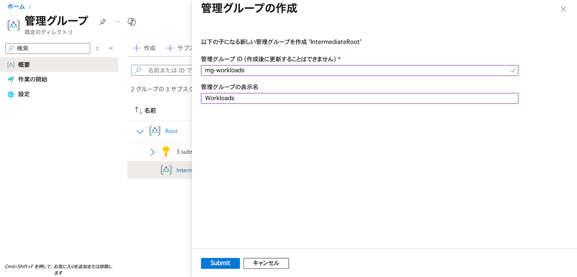Image resolution: width=577 pixels, height=277 pixels.
Task: Focus the 検索 sidebar search field
Action: 48,48
